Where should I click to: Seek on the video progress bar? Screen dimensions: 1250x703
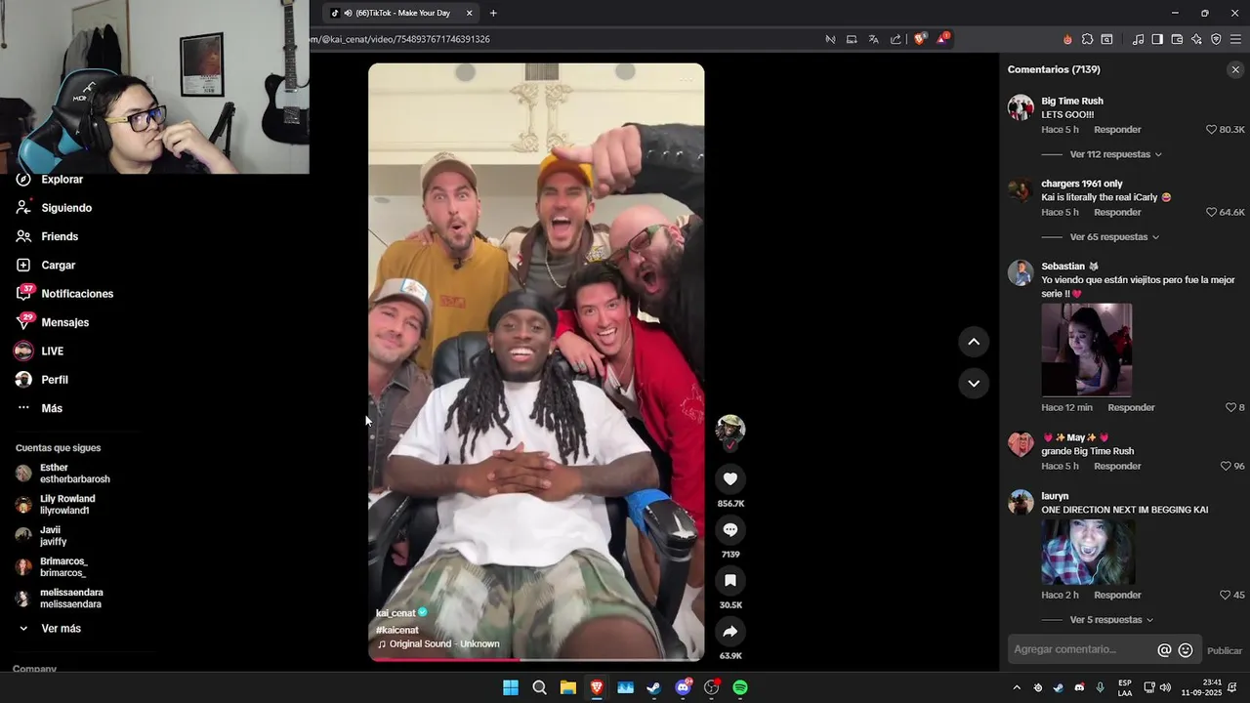tap(536, 660)
